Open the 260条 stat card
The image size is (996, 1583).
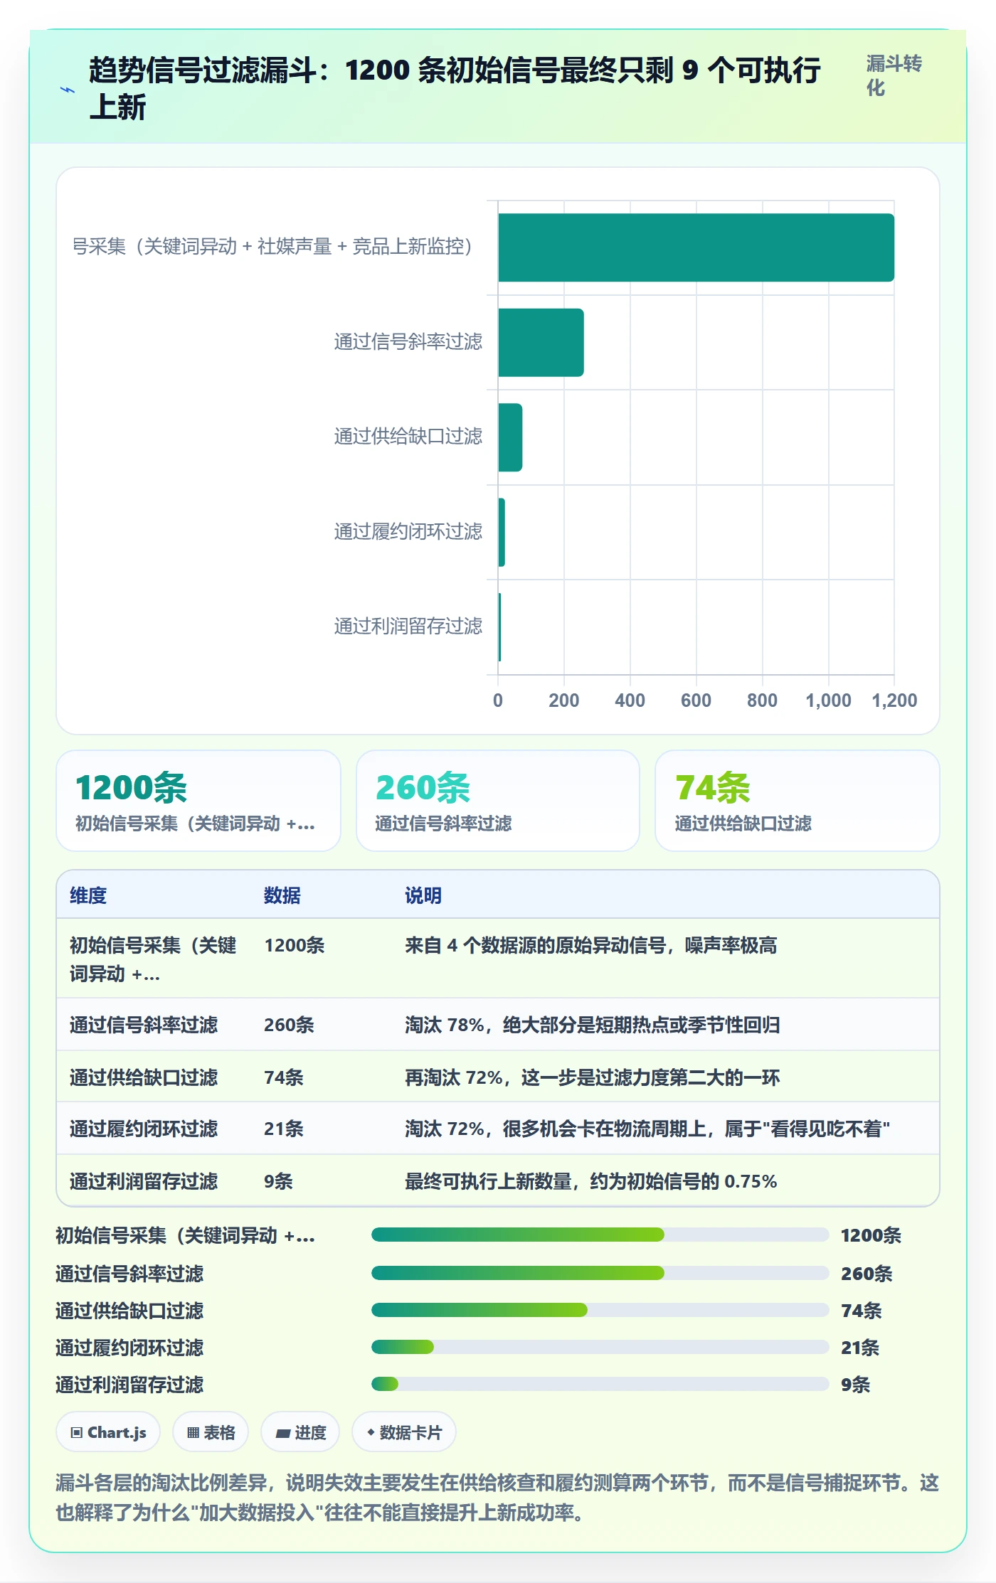click(x=498, y=801)
